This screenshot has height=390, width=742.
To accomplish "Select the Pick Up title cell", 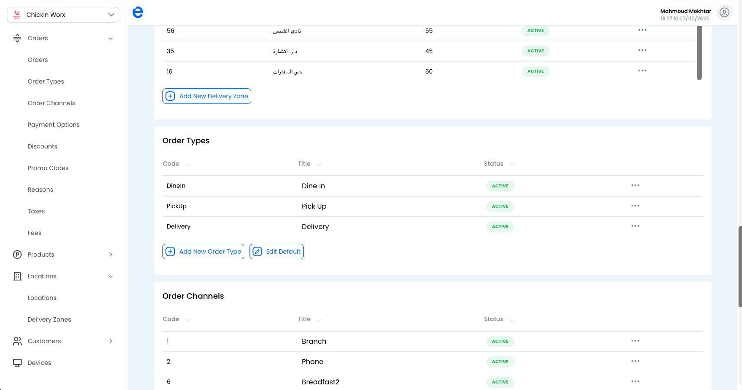I will 314,206.
